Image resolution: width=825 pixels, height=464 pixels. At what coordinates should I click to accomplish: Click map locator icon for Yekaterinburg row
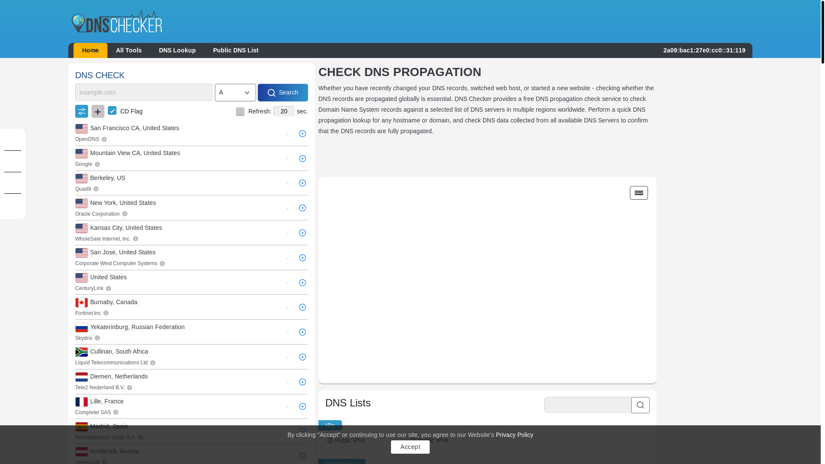coord(302,332)
